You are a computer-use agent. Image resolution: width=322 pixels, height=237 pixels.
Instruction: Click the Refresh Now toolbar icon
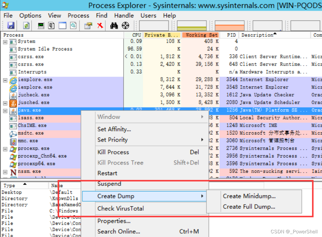pos(26,26)
